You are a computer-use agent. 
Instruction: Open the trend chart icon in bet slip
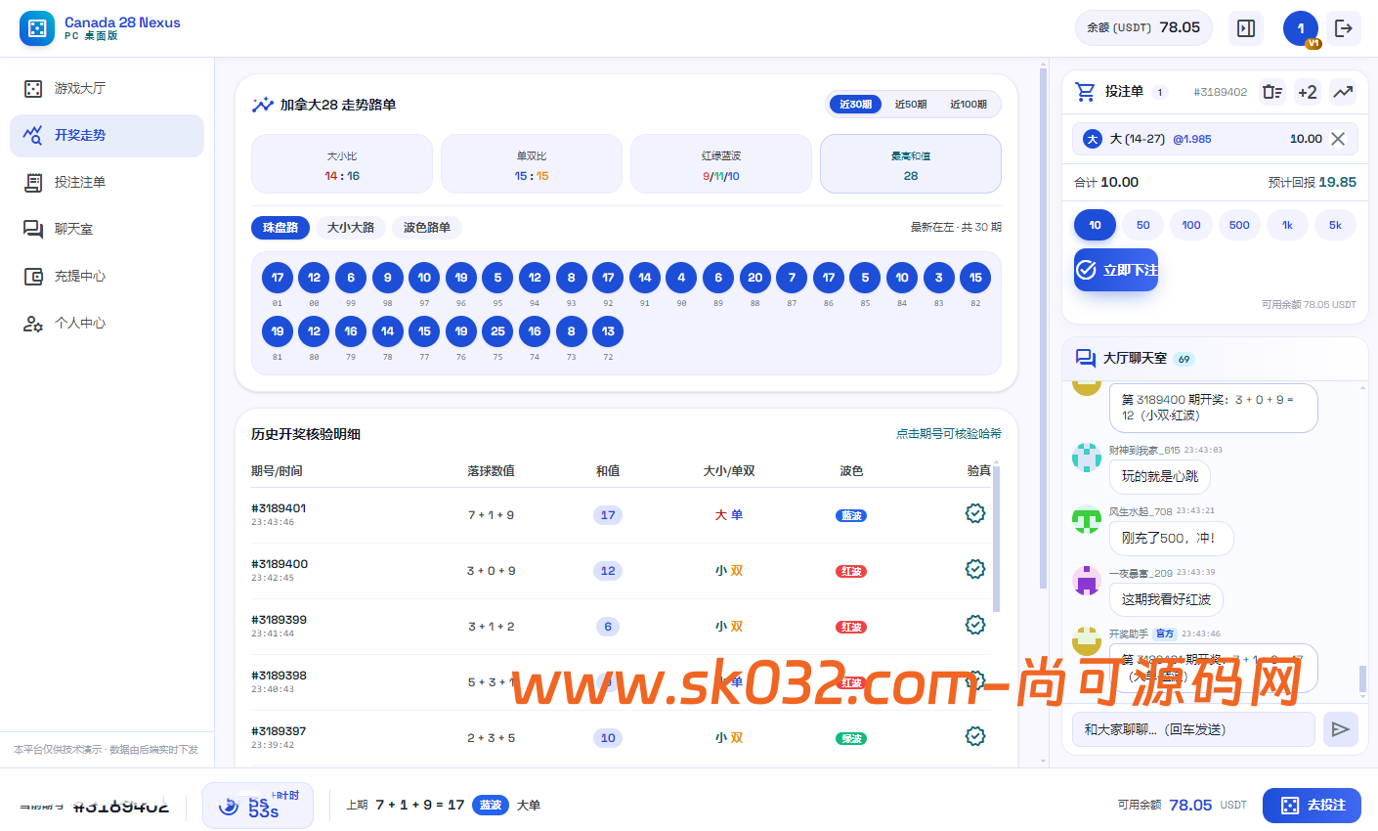click(1343, 92)
